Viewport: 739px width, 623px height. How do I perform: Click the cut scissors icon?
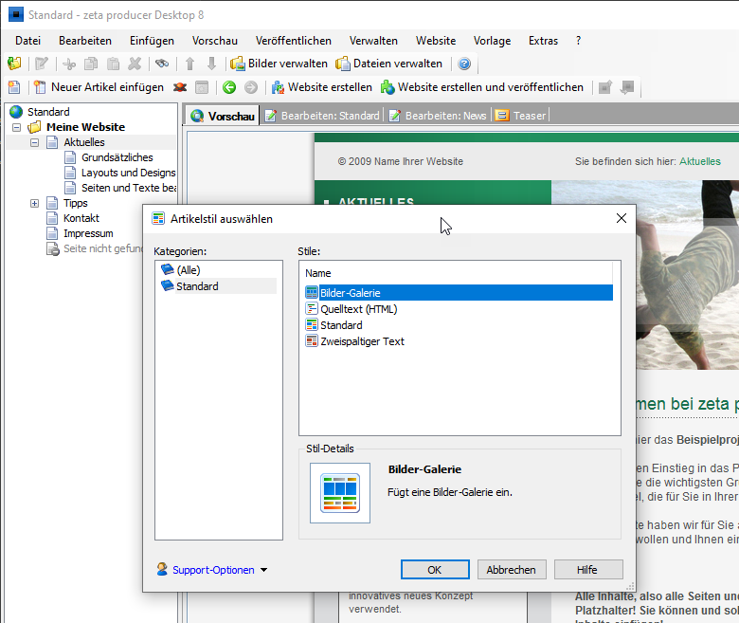(69, 64)
